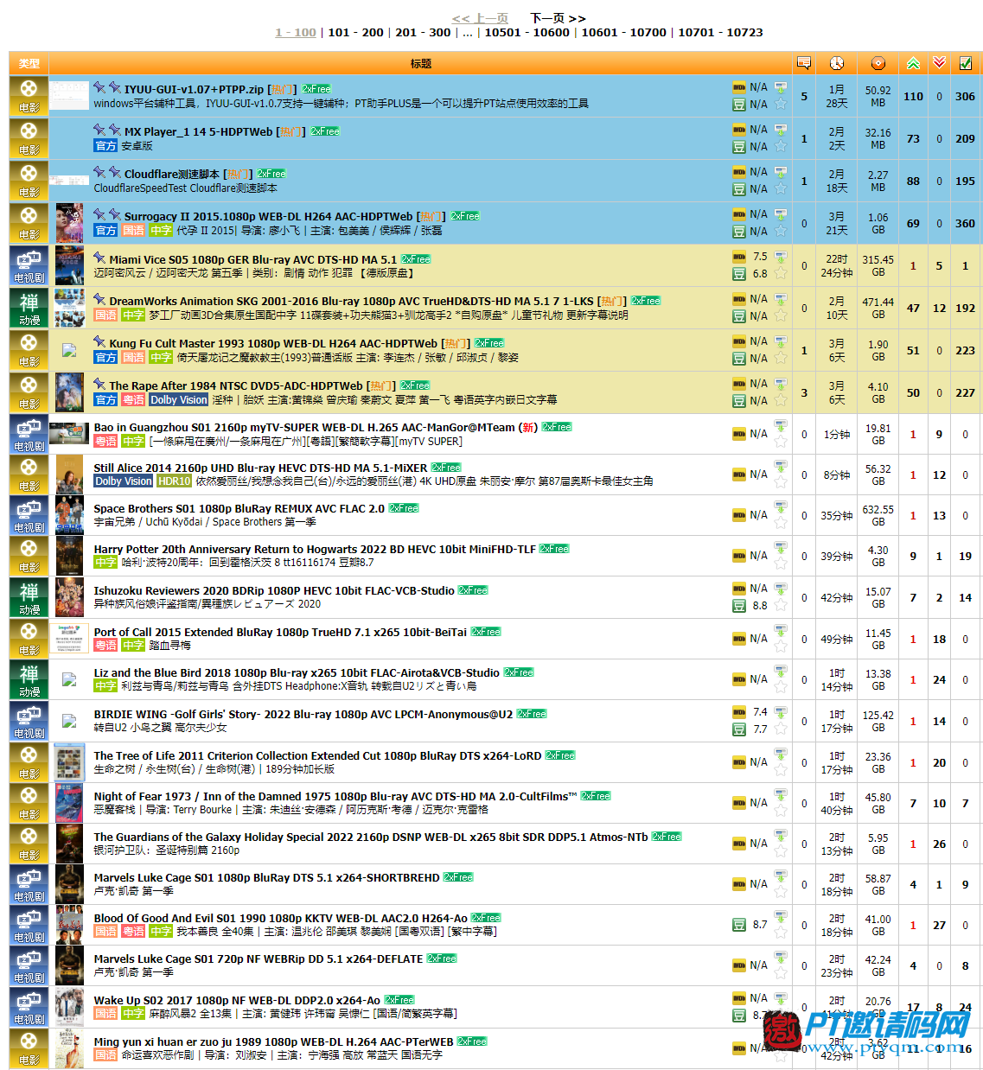983x1070 pixels.
Task: Star the Harry Potter 20th Anniversary torrent
Action: click(781, 564)
